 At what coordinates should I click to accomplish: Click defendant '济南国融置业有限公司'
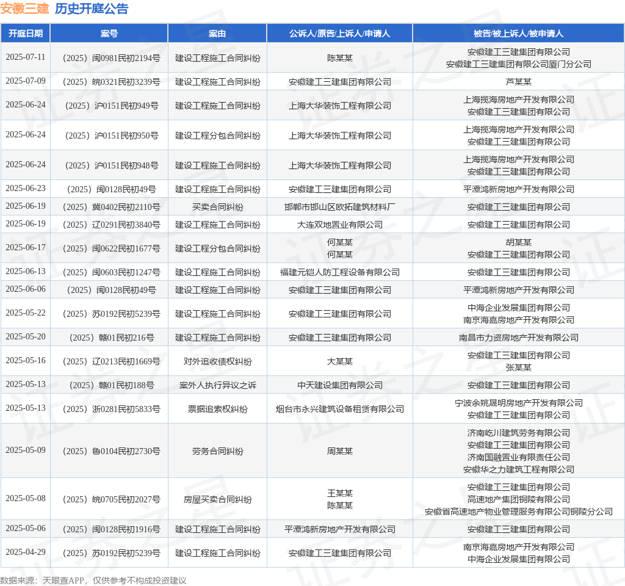pyautogui.click(x=519, y=457)
